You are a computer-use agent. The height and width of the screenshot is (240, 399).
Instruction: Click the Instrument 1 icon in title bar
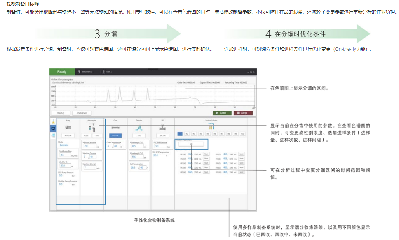pyautogui.click(x=79, y=72)
